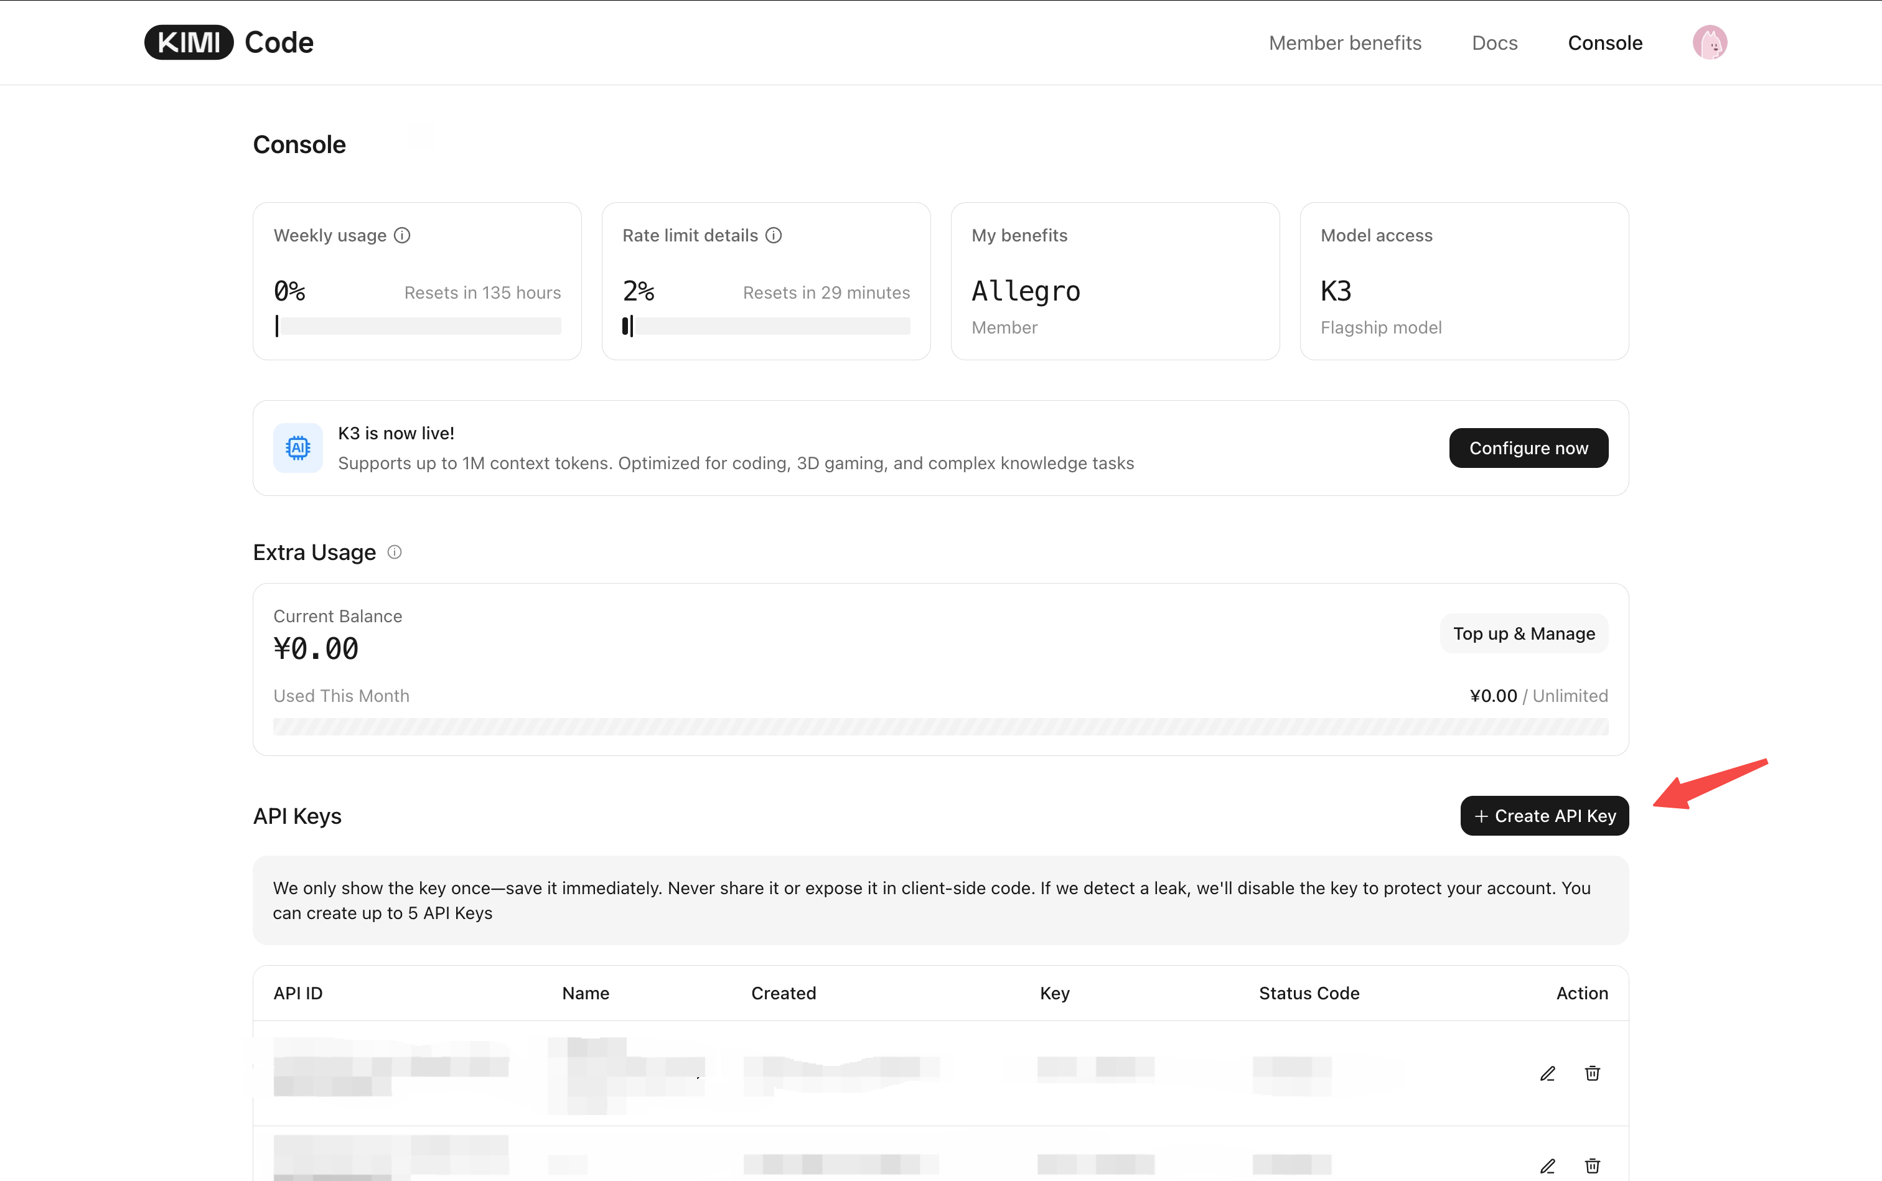Click the KIMI Code logo
The width and height of the screenshot is (1882, 1181).
[229, 42]
